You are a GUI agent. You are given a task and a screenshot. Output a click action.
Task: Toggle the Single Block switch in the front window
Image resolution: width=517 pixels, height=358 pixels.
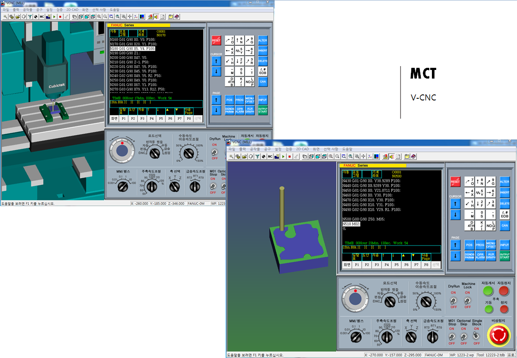point(476,337)
